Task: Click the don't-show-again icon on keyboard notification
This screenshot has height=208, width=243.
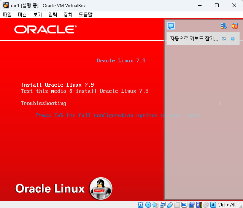Action: tap(224, 39)
